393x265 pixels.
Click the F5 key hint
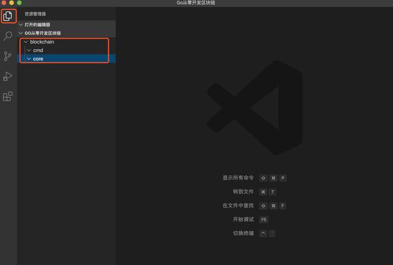tap(263, 220)
